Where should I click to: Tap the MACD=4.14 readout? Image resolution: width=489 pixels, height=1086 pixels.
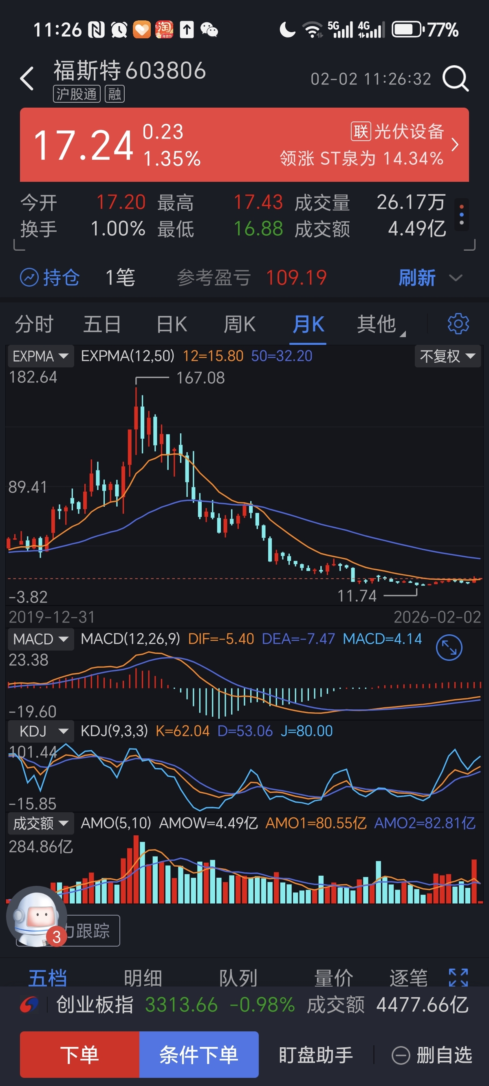pyautogui.click(x=382, y=639)
